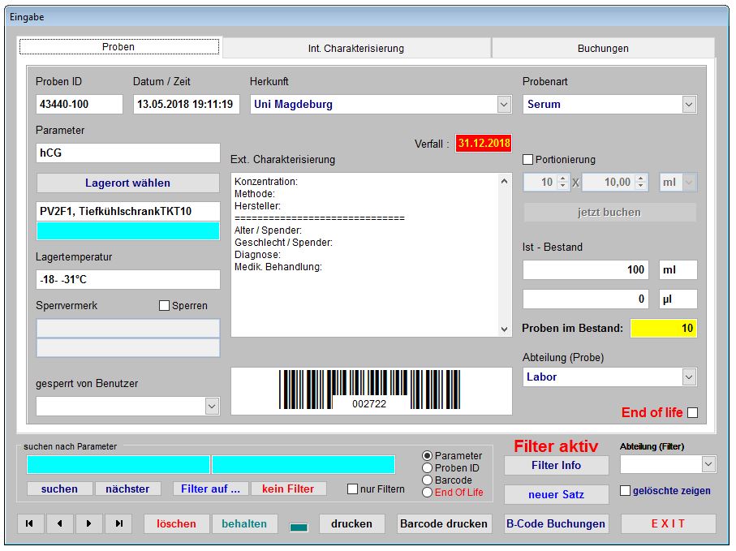Decrease portion volume 10,00 stepper
The width and height of the screenshot is (736, 551).
coord(640,186)
